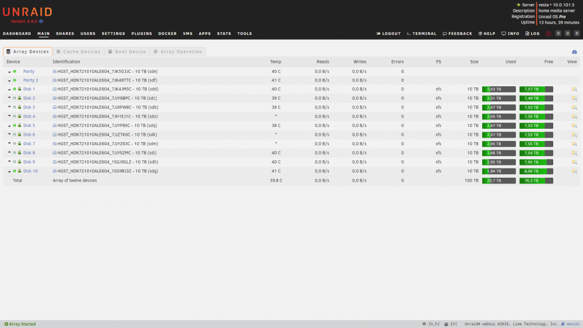Viewport: 583px width, 328px height.
Task: Click the blue icon above View column
Action: [x=574, y=52]
